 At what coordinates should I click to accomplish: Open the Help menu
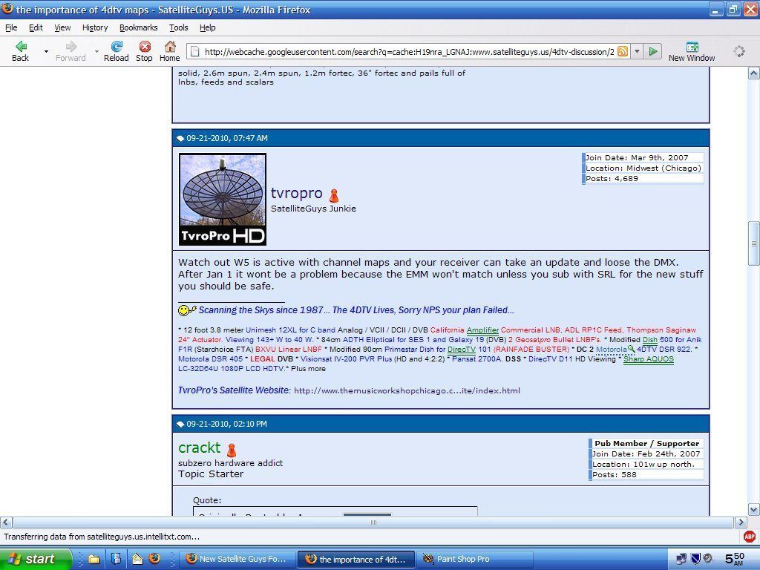(x=208, y=27)
